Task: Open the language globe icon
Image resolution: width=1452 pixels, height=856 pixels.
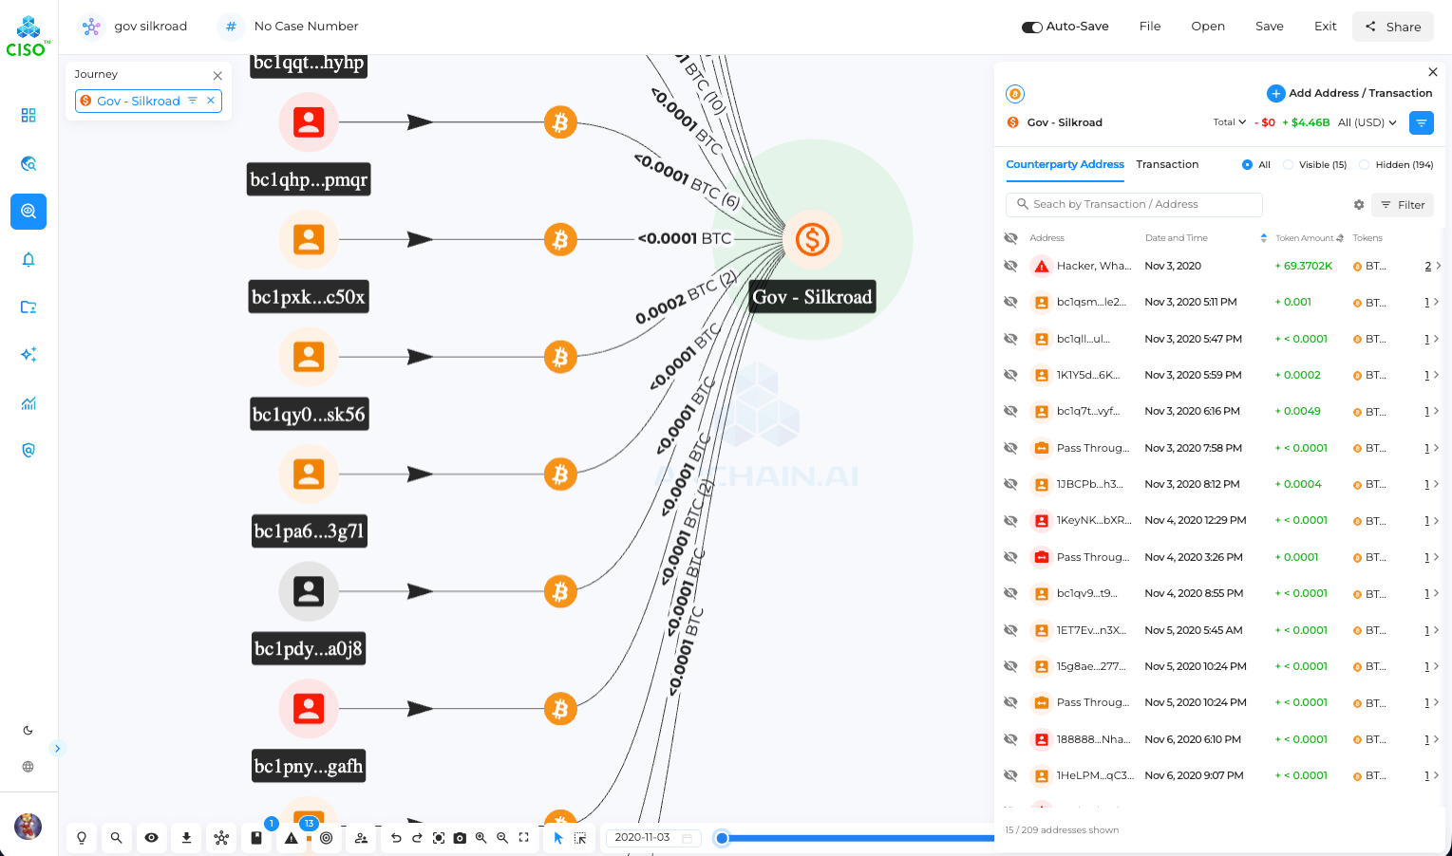Action: [28, 767]
